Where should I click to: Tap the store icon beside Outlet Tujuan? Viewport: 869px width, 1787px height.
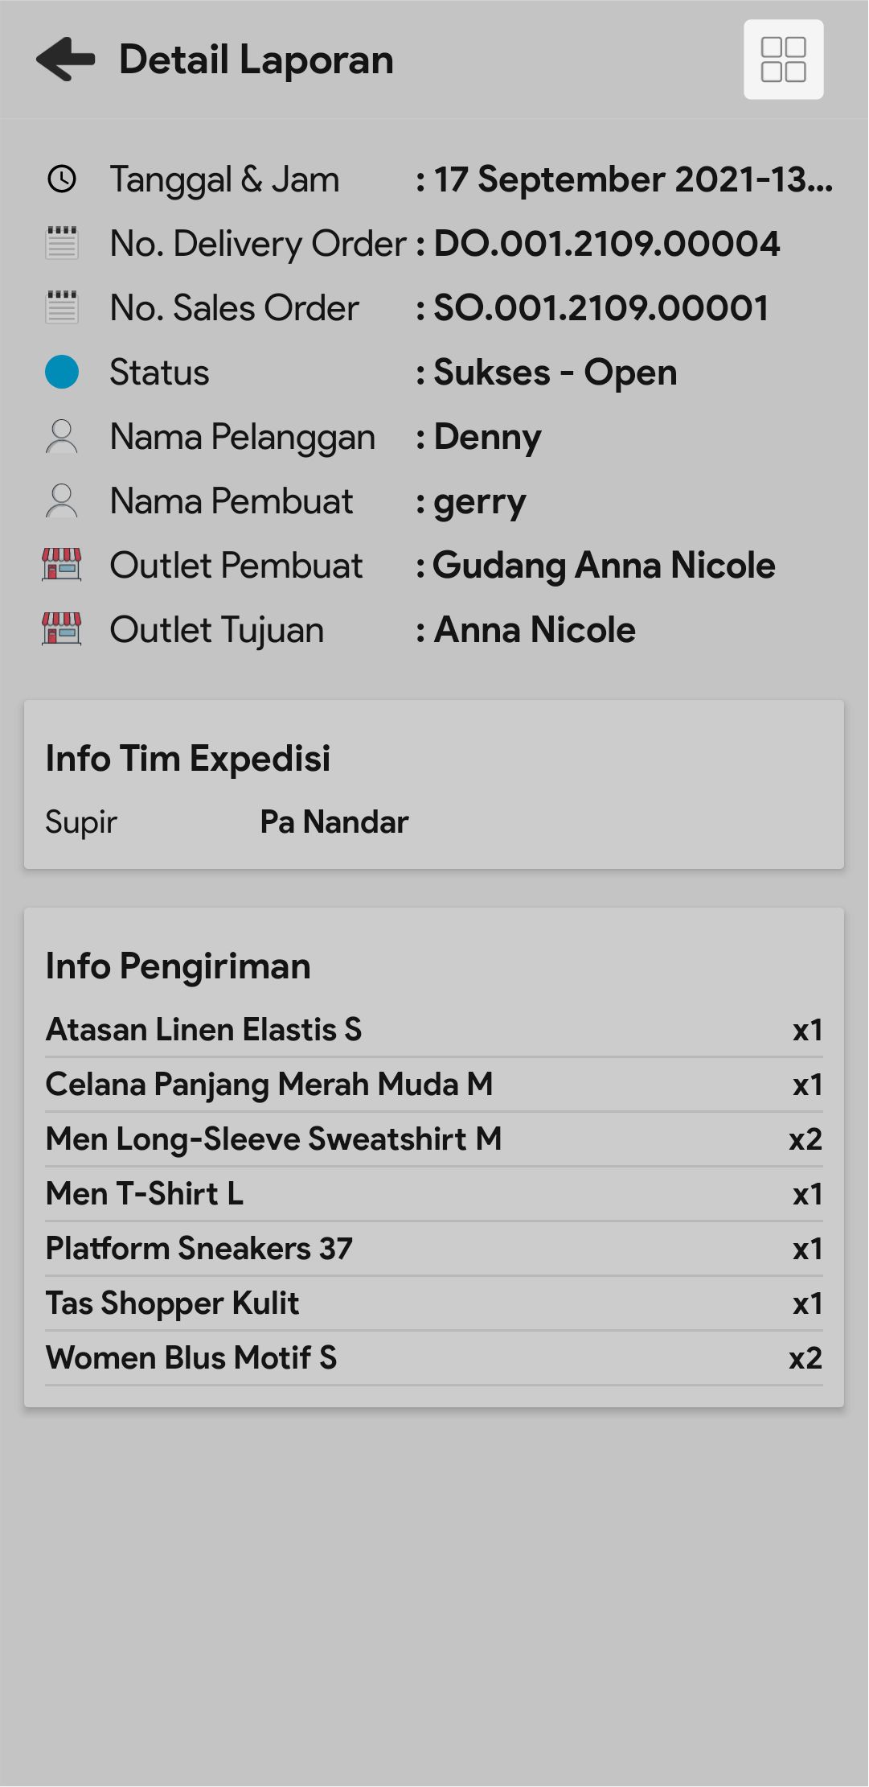[x=62, y=629]
